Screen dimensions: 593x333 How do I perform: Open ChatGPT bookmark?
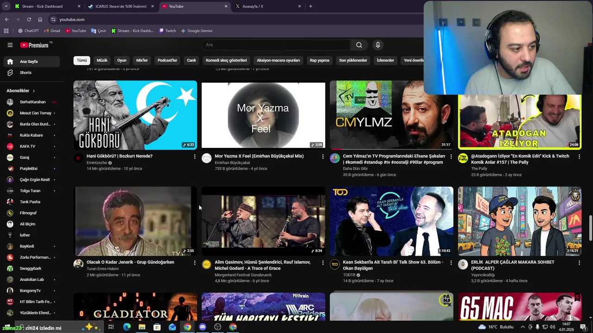click(x=29, y=31)
